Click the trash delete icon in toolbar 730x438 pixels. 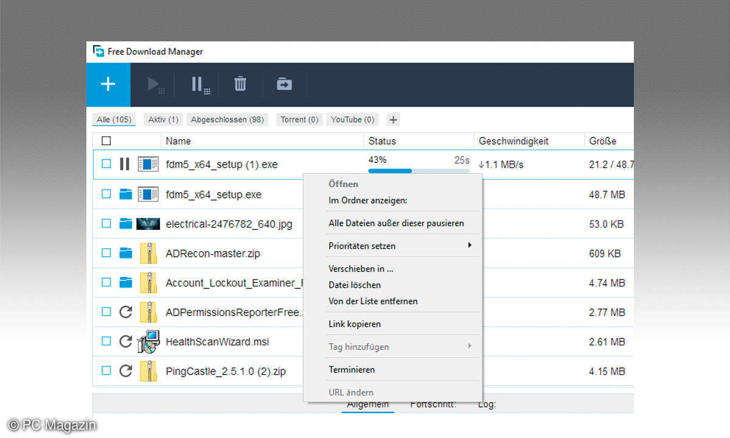[240, 84]
